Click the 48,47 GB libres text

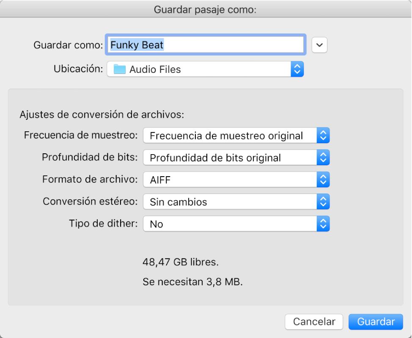(x=181, y=262)
